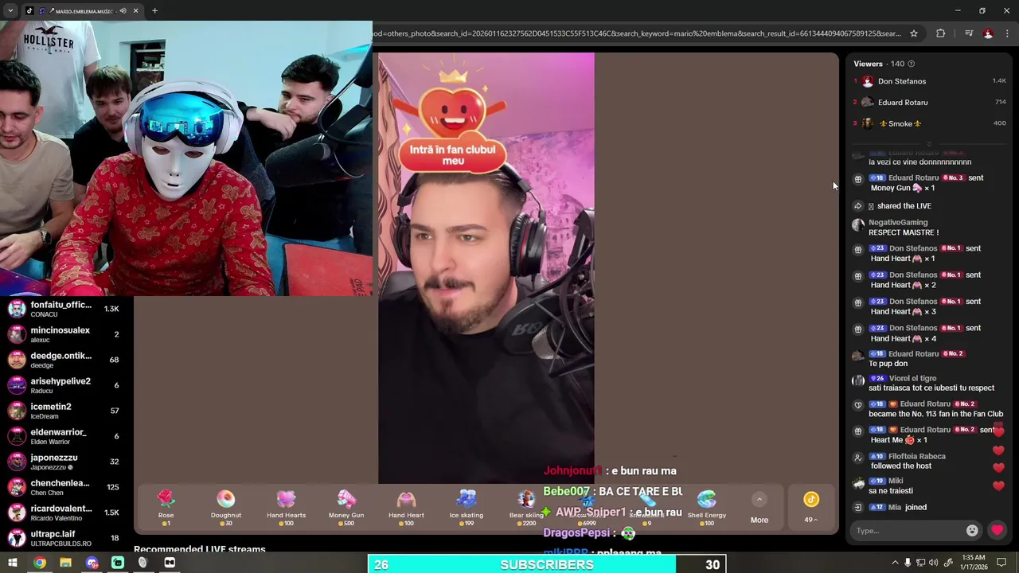
Task: Open Filofteia Rabeca commenter profile
Action: (x=917, y=456)
